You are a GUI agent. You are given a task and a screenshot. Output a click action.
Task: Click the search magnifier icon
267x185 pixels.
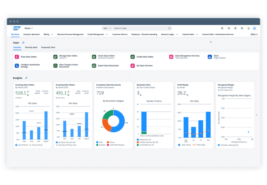tap(169, 28)
